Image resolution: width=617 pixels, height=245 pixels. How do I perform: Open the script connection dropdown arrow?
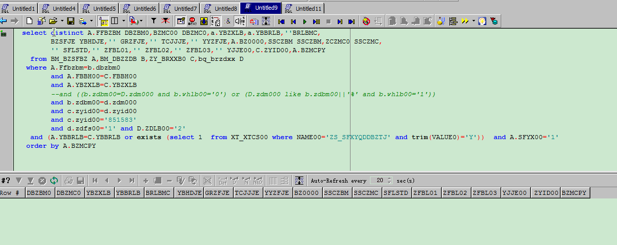(x=141, y=21)
